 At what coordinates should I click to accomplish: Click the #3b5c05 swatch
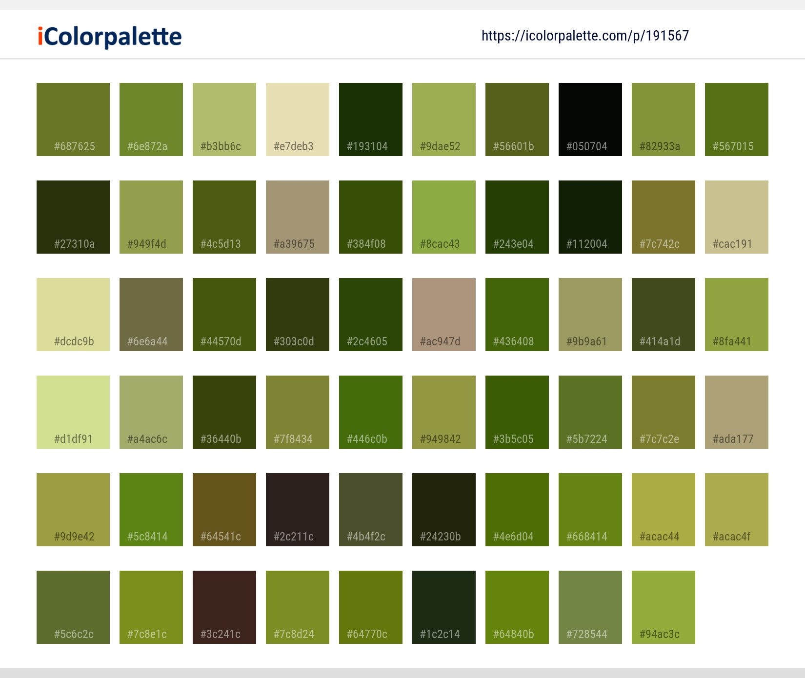pos(517,412)
